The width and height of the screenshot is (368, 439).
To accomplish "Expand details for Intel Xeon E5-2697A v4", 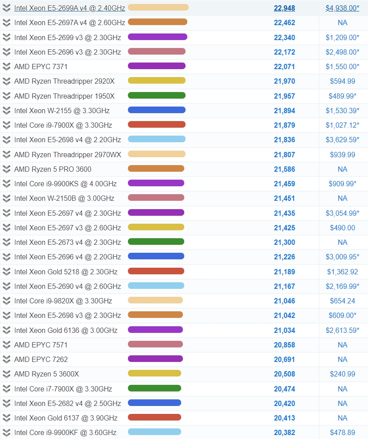I will pos(7,23).
